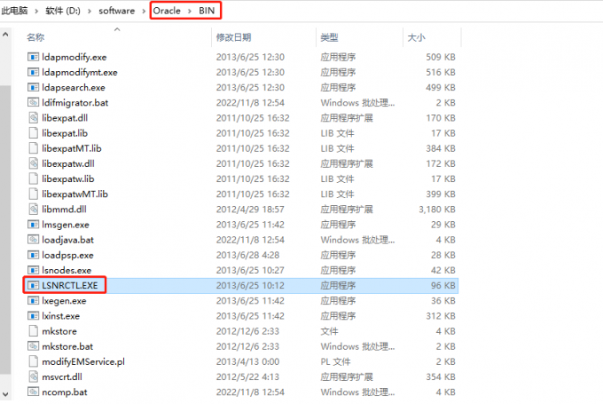
Task: Click the 3,180 KB size of libmmd.dll
Action: tap(437, 210)
